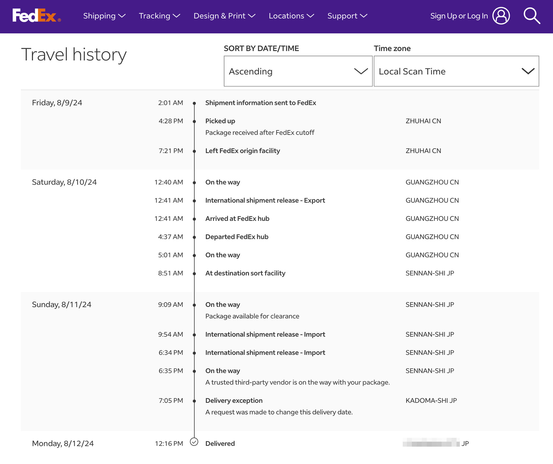Open the Shipping menu
Viewport: 553px width, 464px height.
coord(104,16)
